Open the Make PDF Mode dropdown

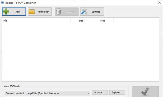click(x=48, y=93)
